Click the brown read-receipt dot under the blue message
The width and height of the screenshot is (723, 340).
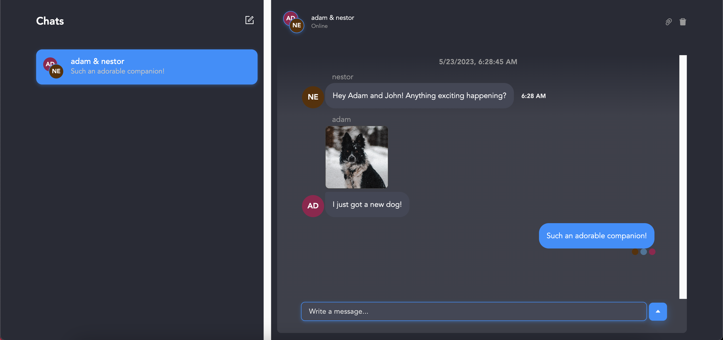(x=635, y=252)
